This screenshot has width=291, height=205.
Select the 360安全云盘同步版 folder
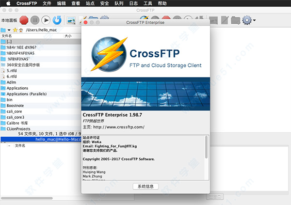click(x=41, y=65)
